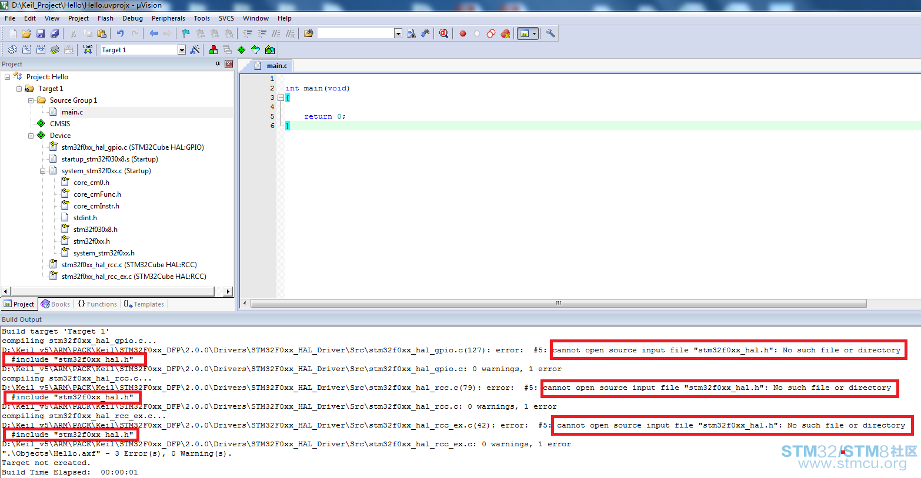This screenshot has height=478, width=921.
Task: Click the Find document-binoculars icon
Action: (x=411, y=33)
